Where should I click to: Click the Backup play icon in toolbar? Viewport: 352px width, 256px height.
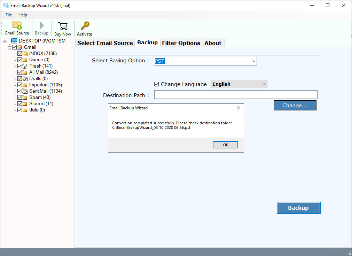(x=41, y=25)
